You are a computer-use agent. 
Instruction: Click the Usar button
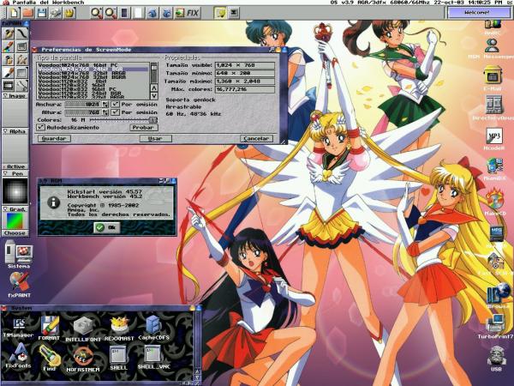tap(155, 138)
